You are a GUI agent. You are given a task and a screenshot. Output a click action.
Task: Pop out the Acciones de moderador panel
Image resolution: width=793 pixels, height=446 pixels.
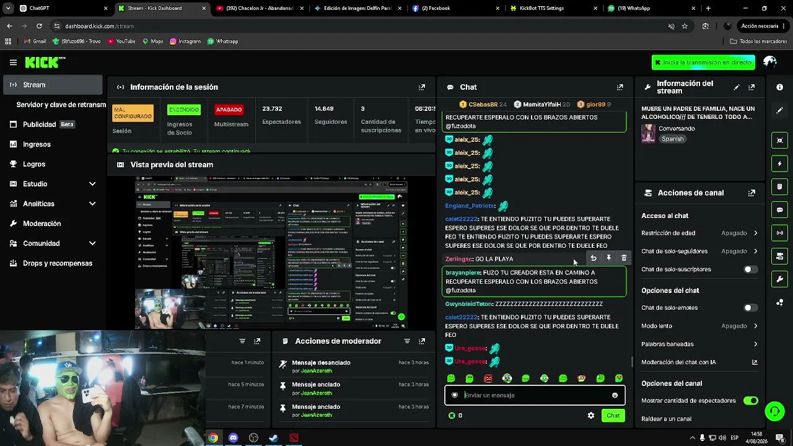point(422,341)
